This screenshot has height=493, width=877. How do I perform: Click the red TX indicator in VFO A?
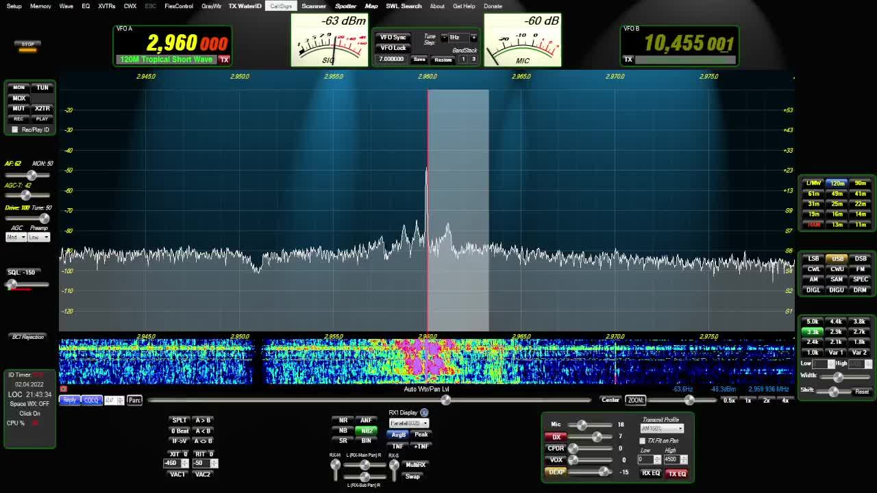coord(224,60)
